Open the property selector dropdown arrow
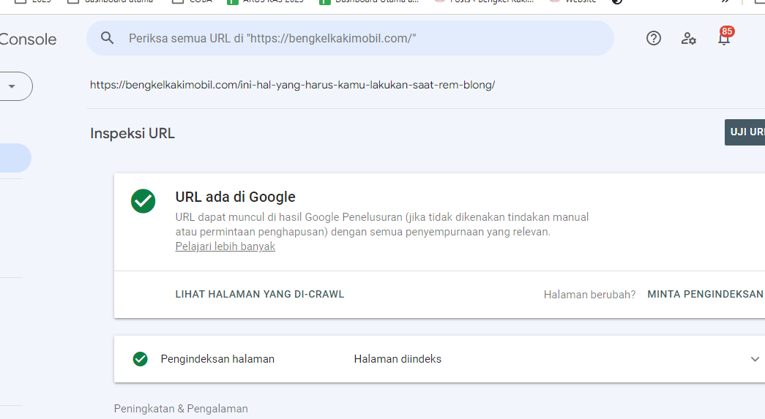Viewport: 765px width, 419px height. 12,86
